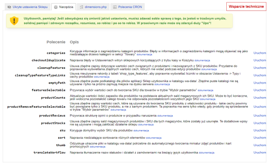Click the file icon on dimensions.php tab
Image resolution: width=269 pixels, height=165 pixels.
click(x=82, y=7)
